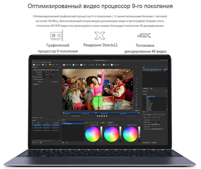Remove a clip with Playlist red minus
Image resolution: width=201 pixels, height=169 pixels.
(x=37, y=143)
